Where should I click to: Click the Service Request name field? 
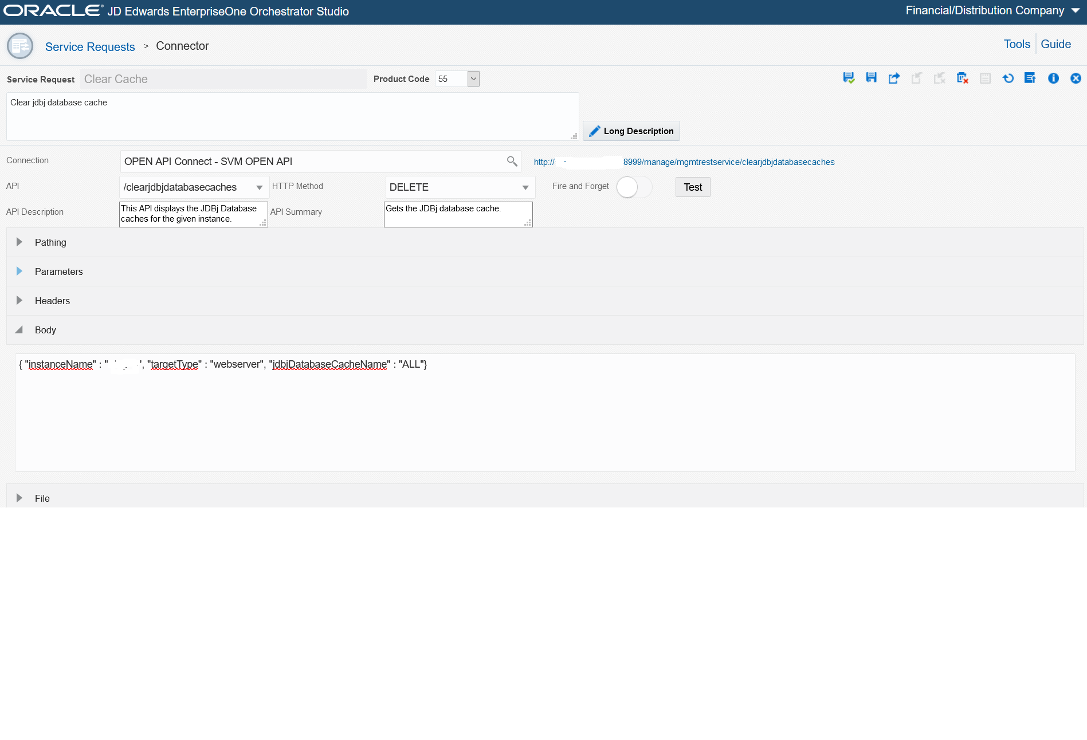pos(223,79)
